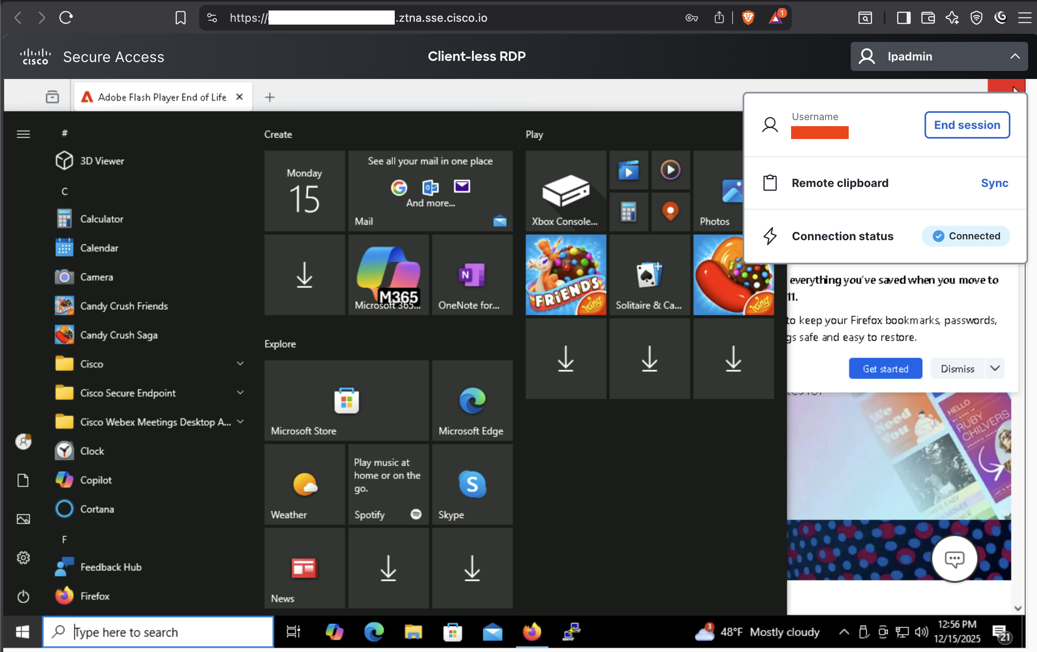
Task: Click the Power button in the Start menu
Action: tap(23, 596)
